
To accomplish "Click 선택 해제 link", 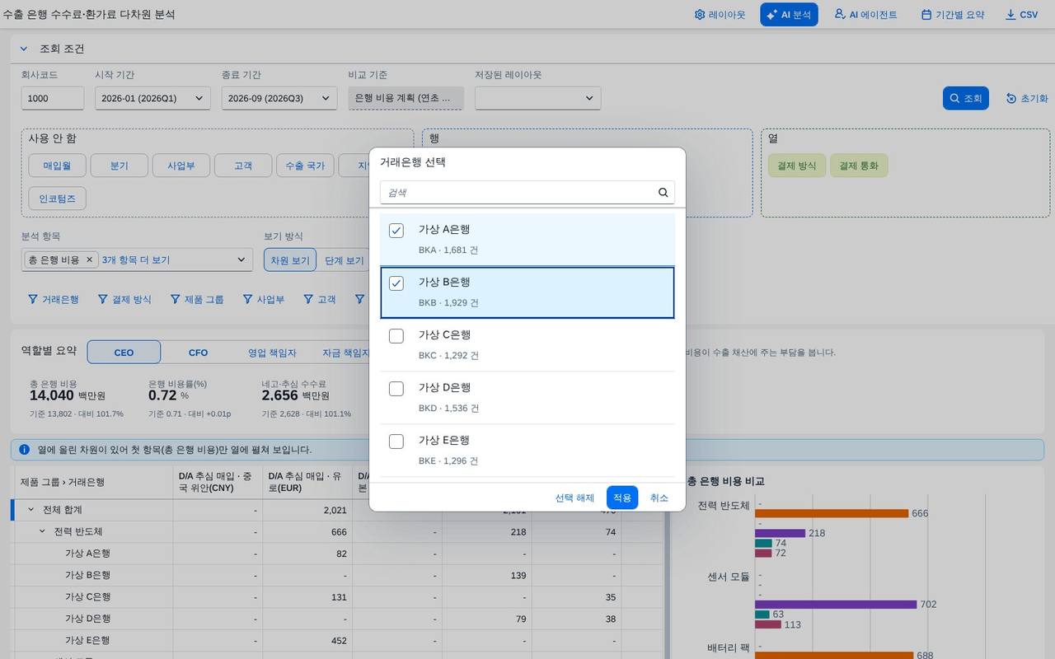I will tap(574, 498).
